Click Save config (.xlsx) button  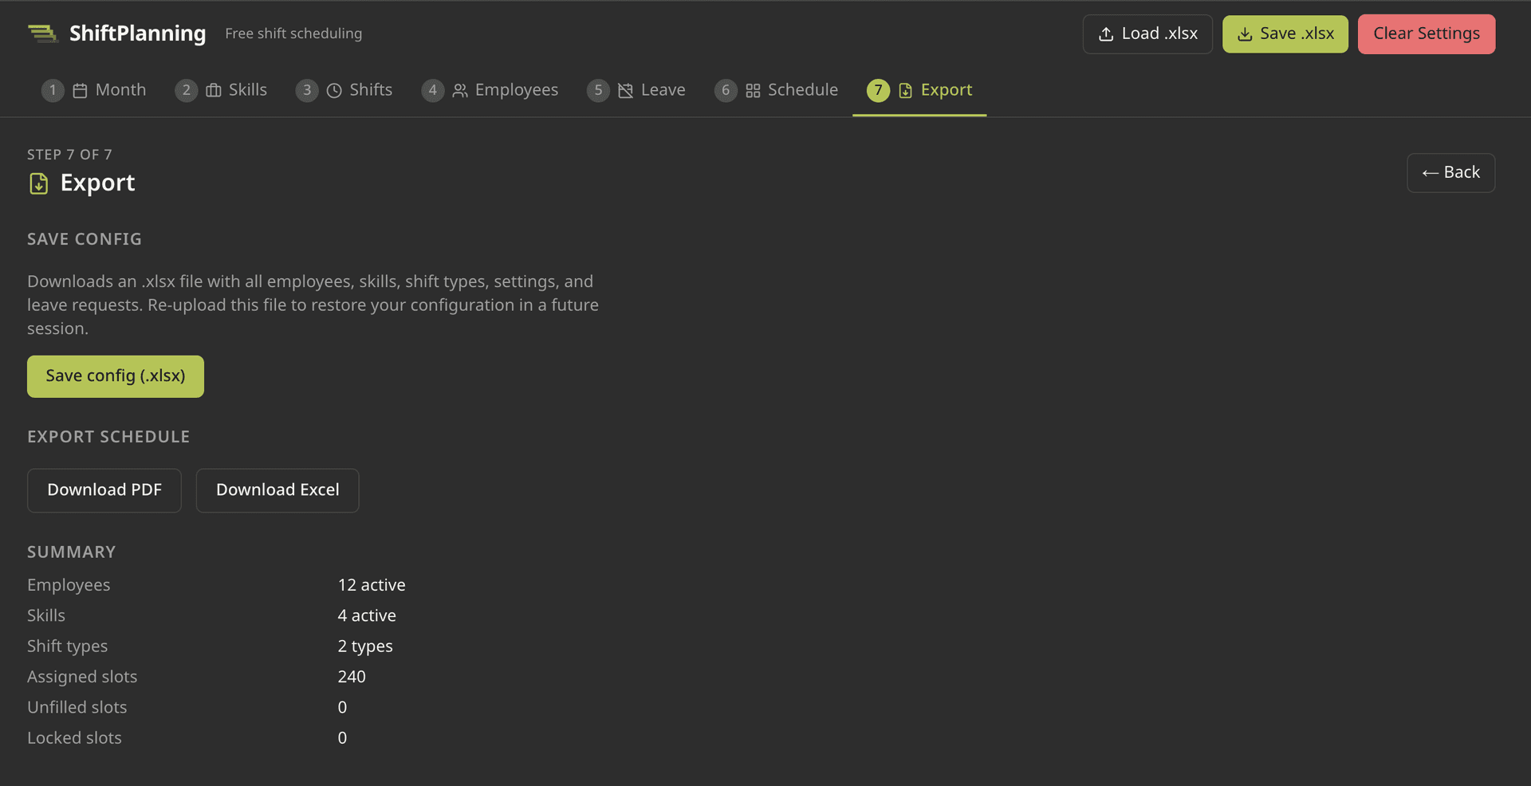tap(116, 376)
